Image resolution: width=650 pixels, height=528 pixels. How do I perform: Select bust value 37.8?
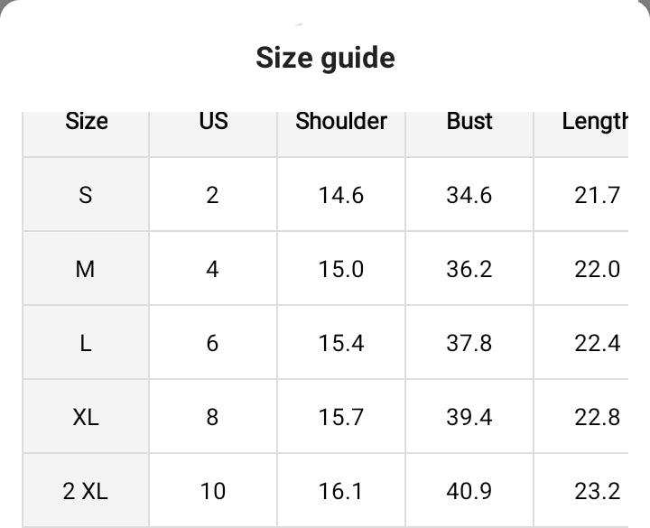[469, 343]
